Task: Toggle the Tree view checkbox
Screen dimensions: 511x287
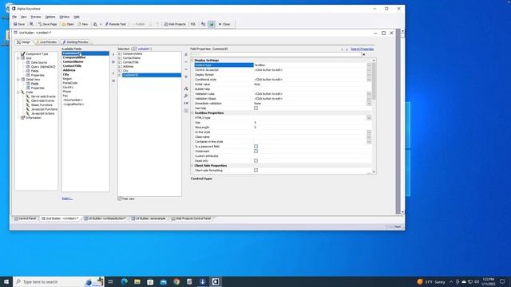Action: click(120, 199)
